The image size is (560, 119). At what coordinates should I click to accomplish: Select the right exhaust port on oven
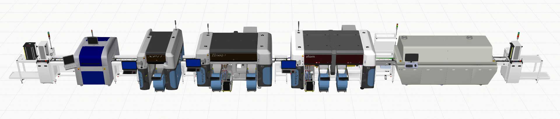pos(469,38)
